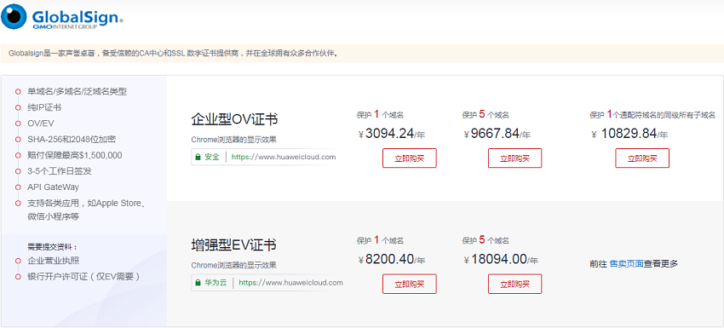Click 保护1个通配符域名的同级所有子域名 label
The image size is (724, 328).
pos(652,114)
